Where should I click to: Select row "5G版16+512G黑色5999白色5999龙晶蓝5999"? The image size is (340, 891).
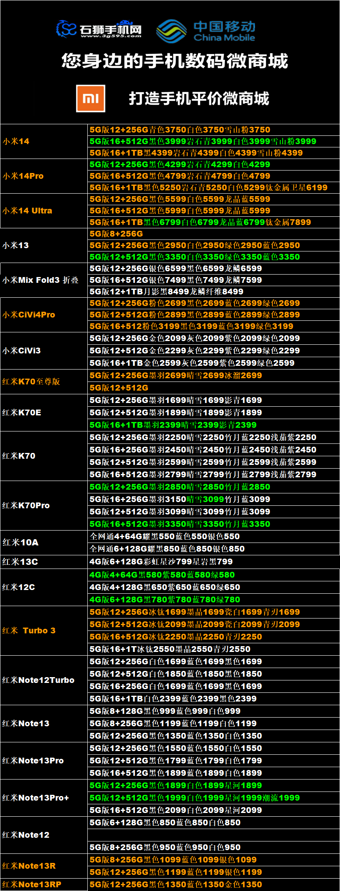point(214,211)
